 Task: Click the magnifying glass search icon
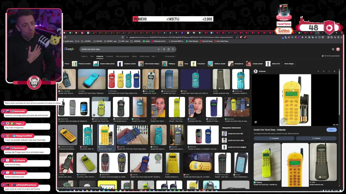[173, 49]
